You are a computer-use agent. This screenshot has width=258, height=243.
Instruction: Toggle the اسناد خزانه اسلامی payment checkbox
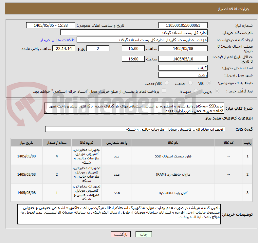tap(164, 91)
